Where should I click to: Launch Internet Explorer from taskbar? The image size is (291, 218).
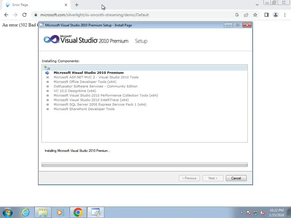tap(25, 212)
